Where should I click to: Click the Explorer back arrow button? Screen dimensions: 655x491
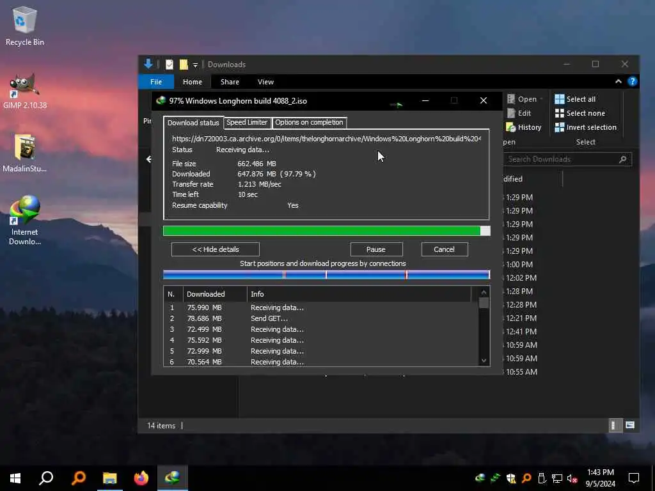pyautogui.click(x=148, y=159)
